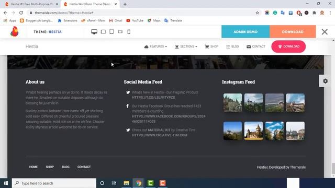The width and height of the screenshot is (335, 188).
Task: Open the Gmail bookmark
Action: (x=115, y=20)
